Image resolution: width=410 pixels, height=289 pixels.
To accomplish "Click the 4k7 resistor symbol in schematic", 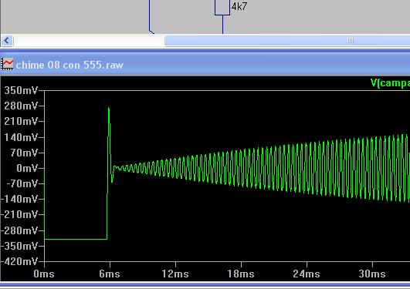I will tap(222, 7).
